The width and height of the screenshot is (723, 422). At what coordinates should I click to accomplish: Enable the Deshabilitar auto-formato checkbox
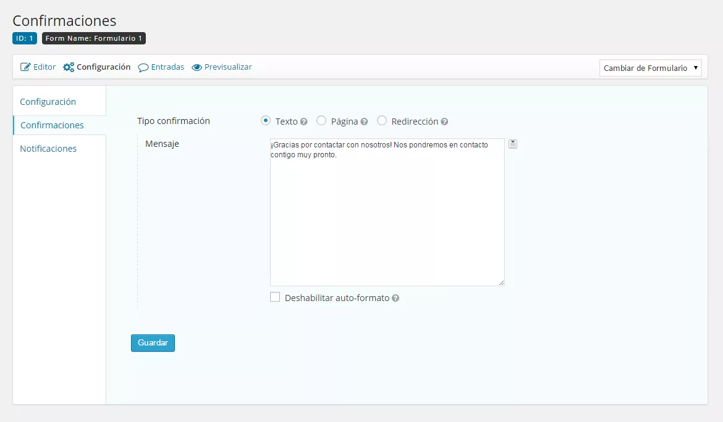(275, 297)
